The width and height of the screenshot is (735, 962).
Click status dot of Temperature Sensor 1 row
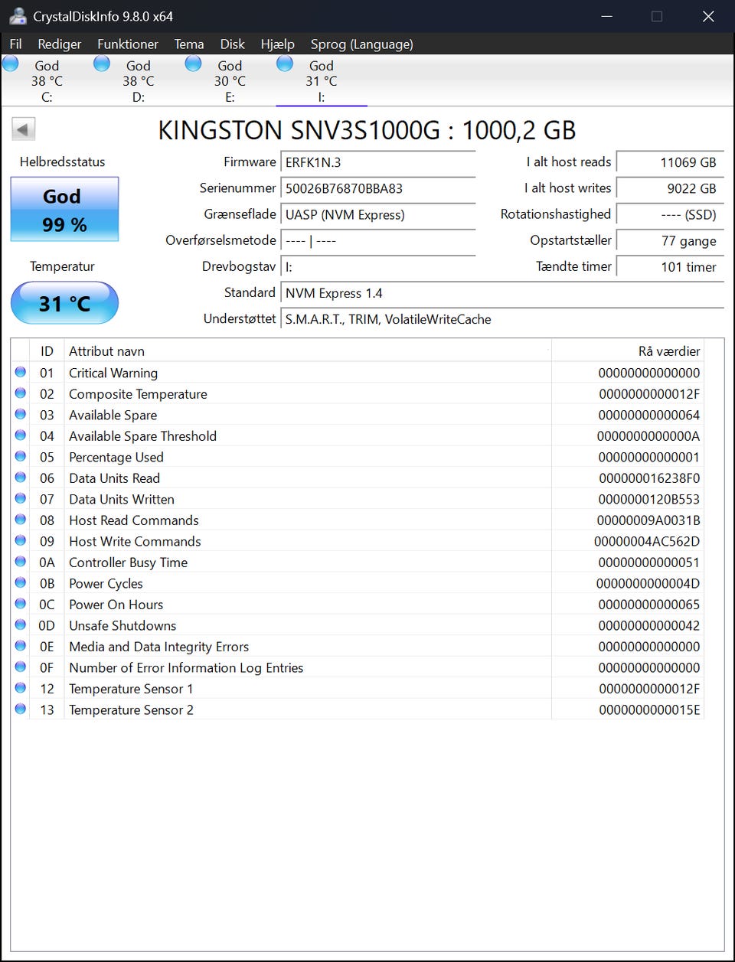21,688
